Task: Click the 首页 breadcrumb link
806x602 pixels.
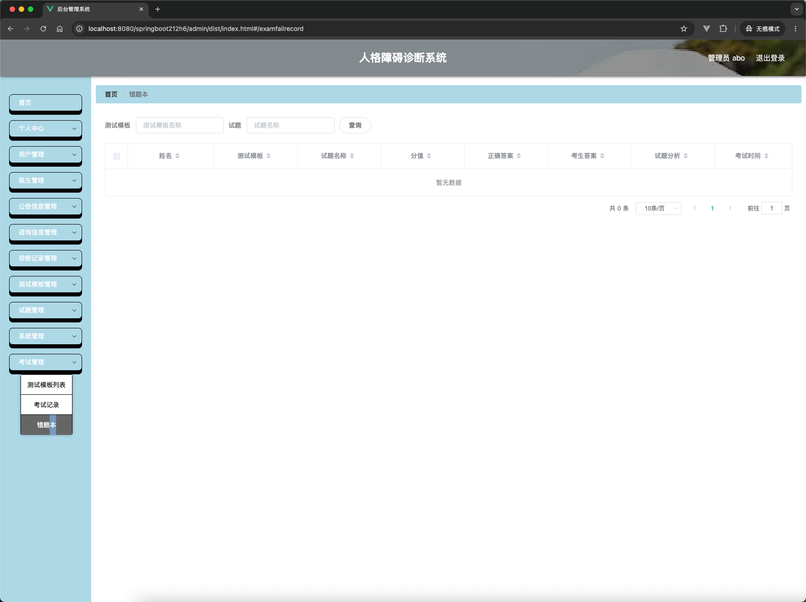Action: [111, 94]
